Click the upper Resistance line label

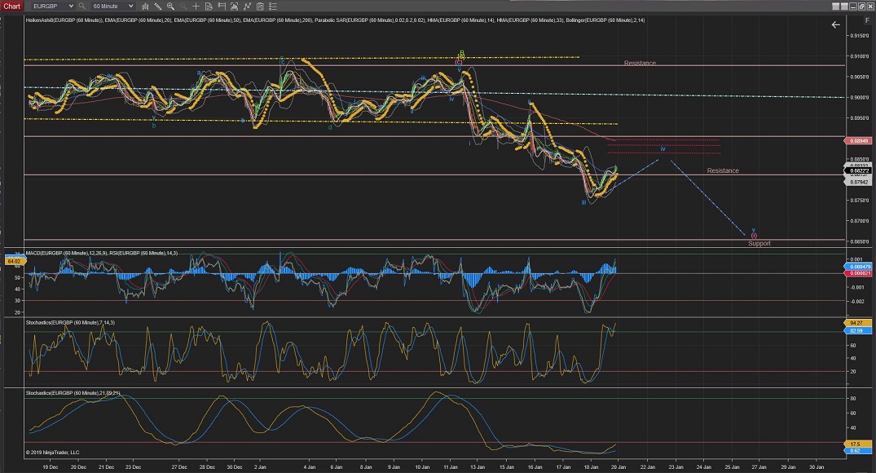click(x=640, y=63)
